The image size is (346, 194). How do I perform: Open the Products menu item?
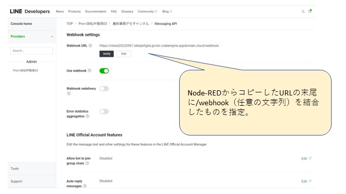(74, 11)
